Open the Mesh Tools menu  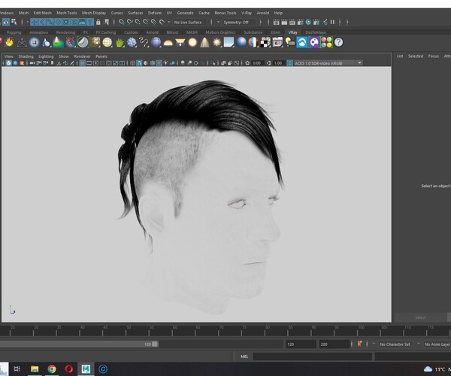click(67, 13)
